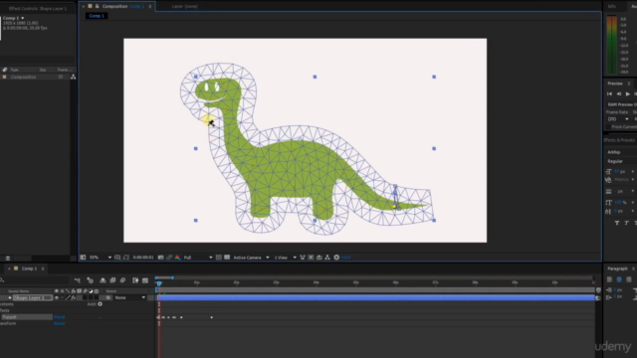Open comp flowchart icon in viewer bar
Viewport: 637px width, 358px height.
327,258
